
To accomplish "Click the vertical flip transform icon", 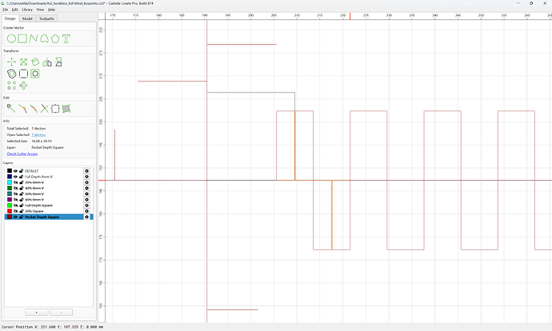I will coord(58,62).
